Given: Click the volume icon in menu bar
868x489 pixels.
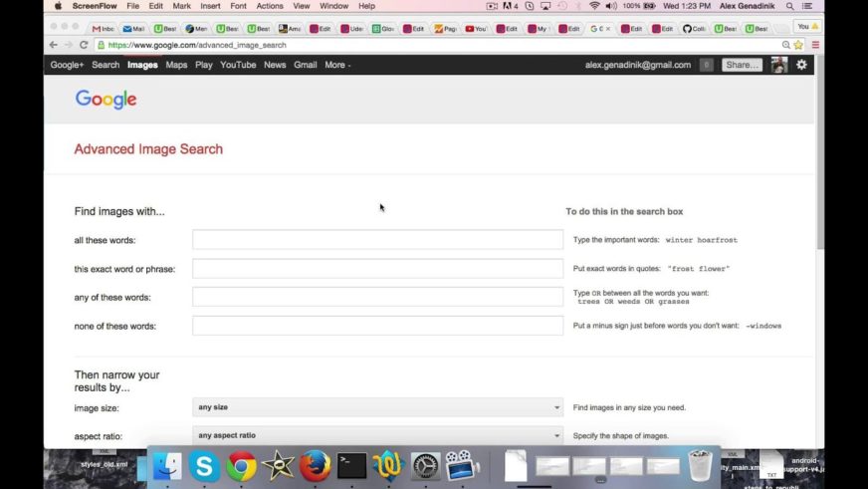Looking at the screenshot, I should [611, 6].
